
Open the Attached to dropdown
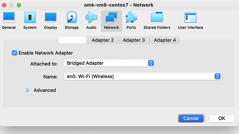pyautogui.click(x=109, y=63)
